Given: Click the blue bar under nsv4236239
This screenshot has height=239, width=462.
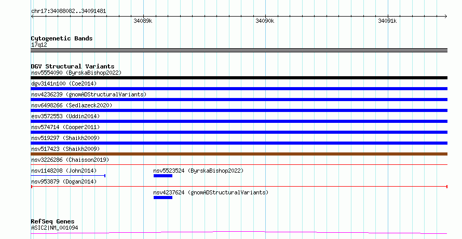Looking at the screenshot, I should click(239, 100).
